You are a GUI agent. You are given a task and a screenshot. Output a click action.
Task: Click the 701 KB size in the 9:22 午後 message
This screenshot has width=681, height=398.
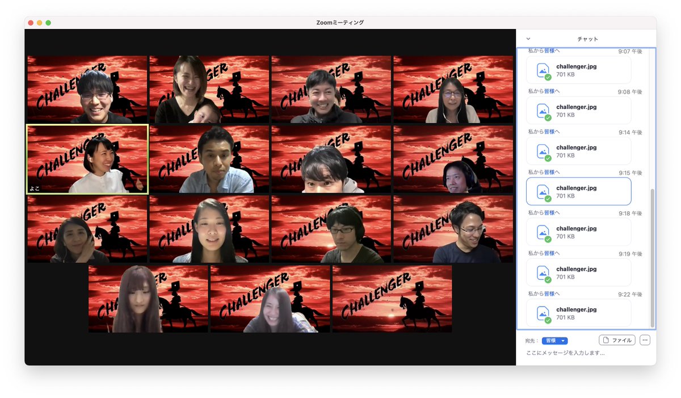click(565, 318)
